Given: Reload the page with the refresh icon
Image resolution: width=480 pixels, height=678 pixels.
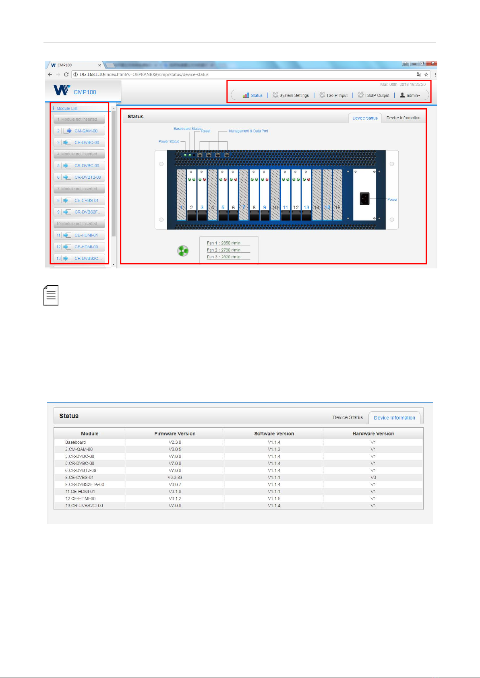Looking at the screenshot, I should pos(66,74).
